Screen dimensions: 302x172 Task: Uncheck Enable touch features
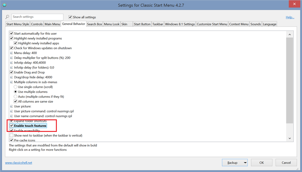11,126
